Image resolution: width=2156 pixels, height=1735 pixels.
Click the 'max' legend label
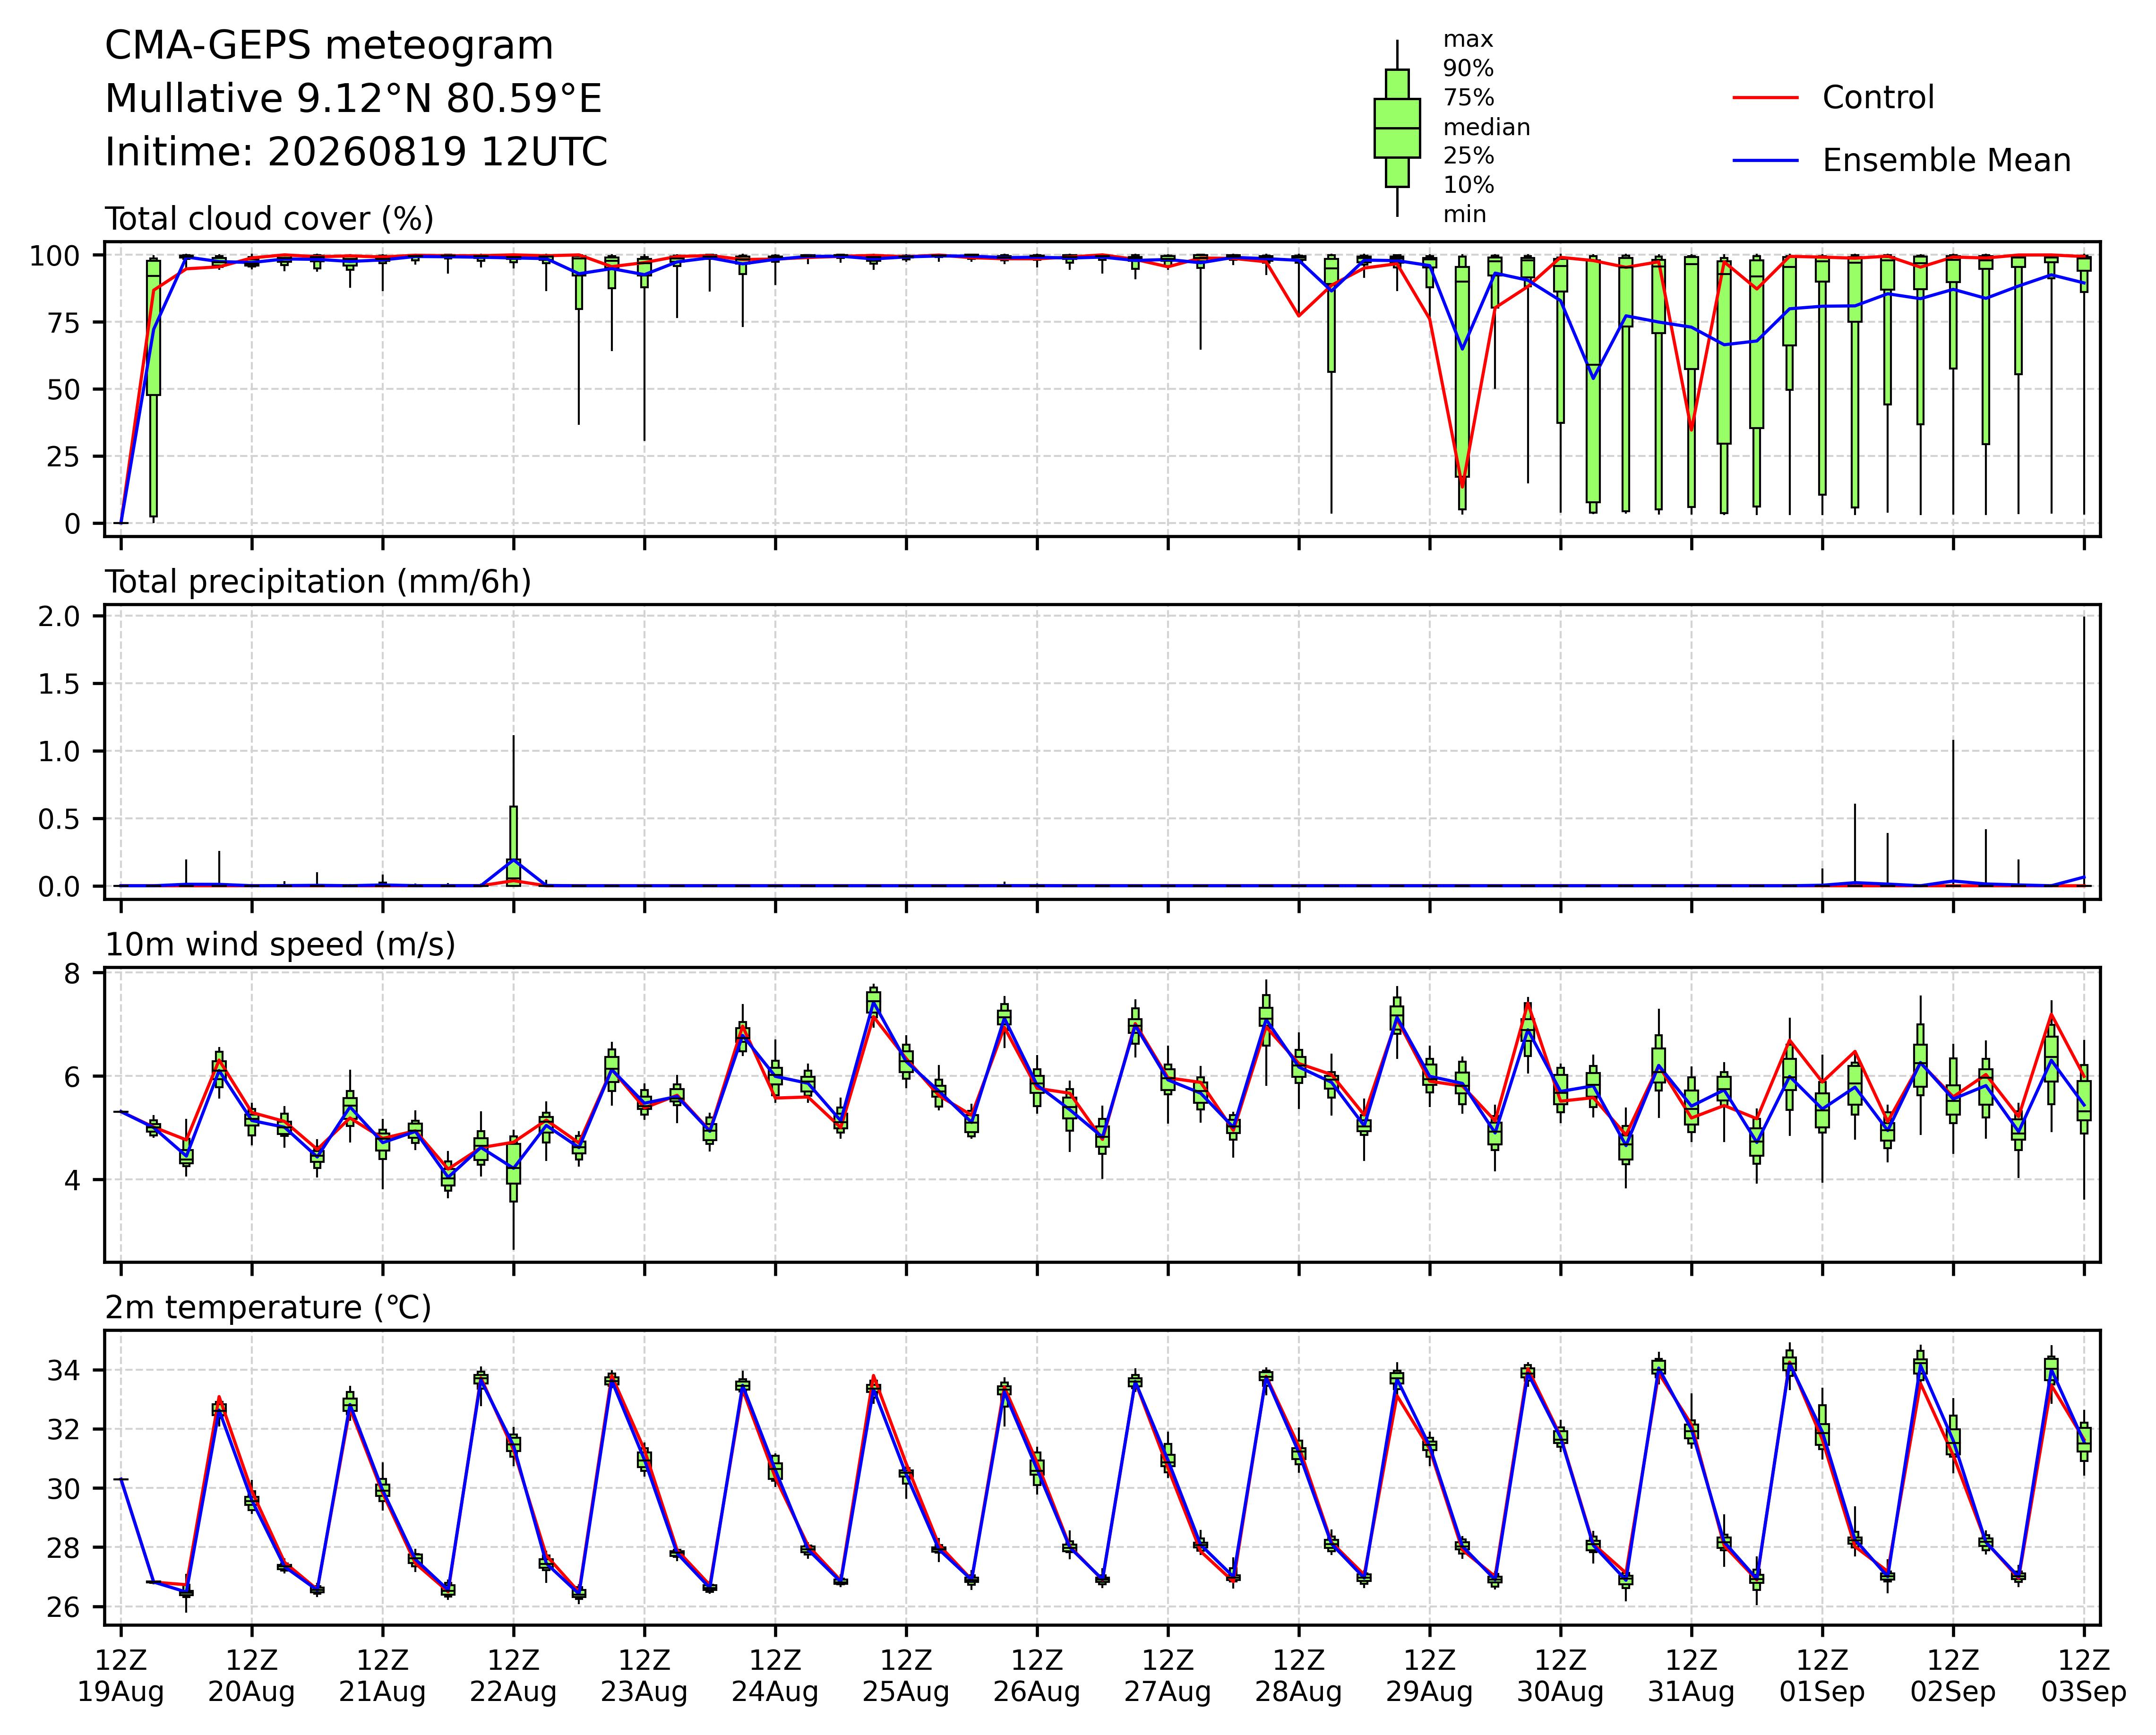(1468, 40)
